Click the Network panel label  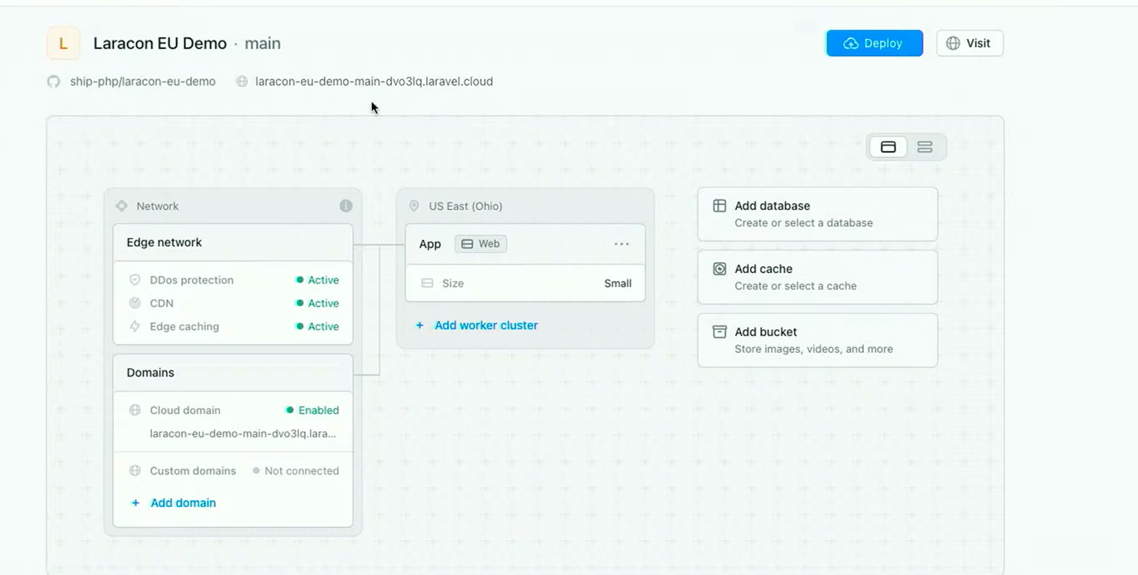tap(158, 206)
